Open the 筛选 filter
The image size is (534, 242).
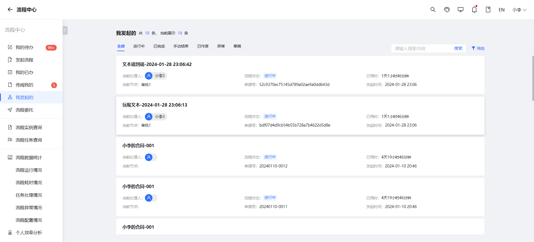pos(478,48)
